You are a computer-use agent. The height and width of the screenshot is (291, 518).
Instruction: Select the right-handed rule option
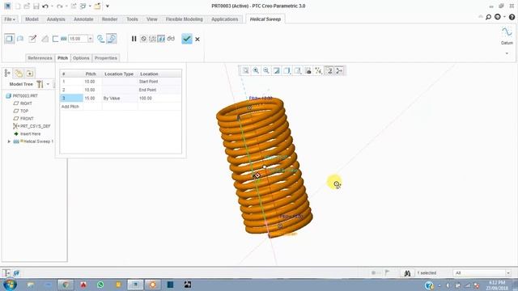(x=112, y=39)
